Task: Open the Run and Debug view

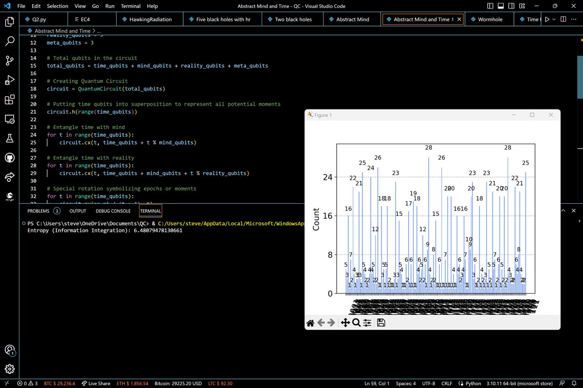Action: 9,80
